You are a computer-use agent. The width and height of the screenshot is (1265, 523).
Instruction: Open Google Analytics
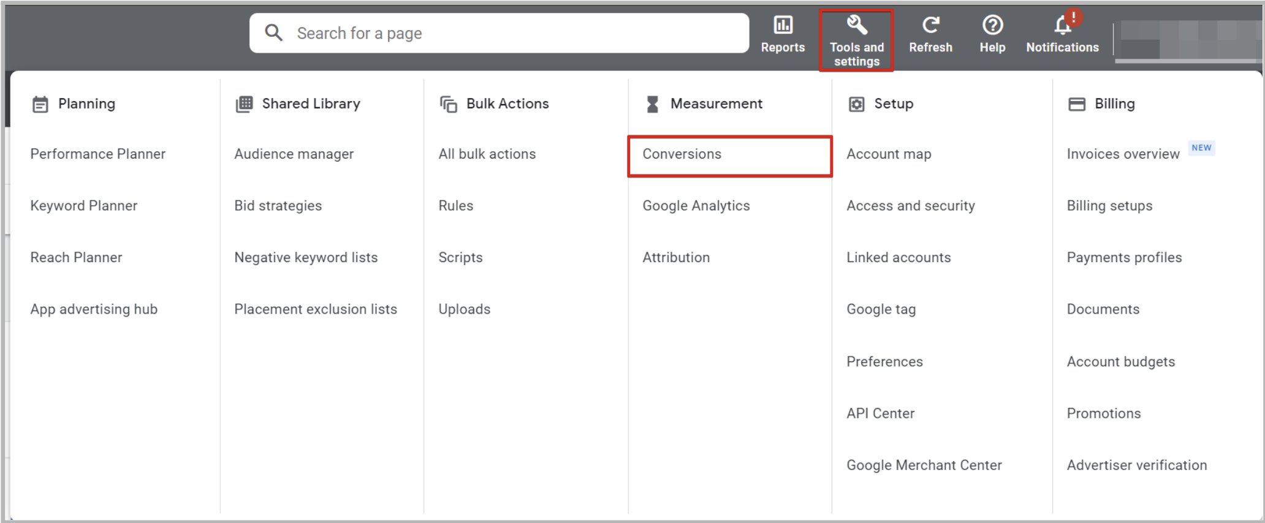tap(696, 206)
